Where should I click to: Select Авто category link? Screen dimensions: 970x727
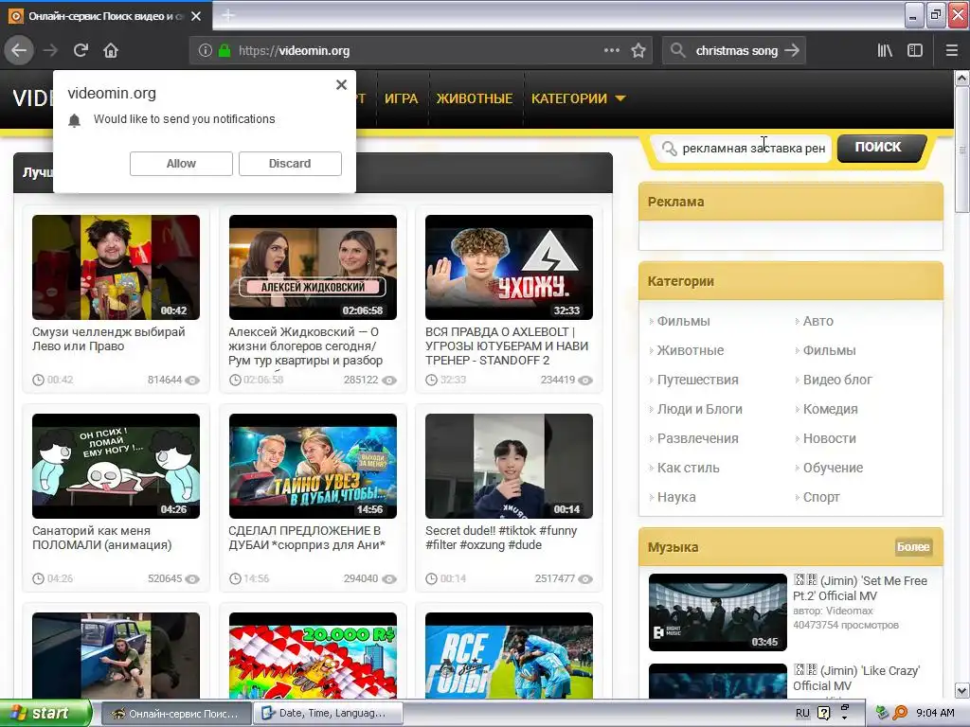[x=817, y=321]
